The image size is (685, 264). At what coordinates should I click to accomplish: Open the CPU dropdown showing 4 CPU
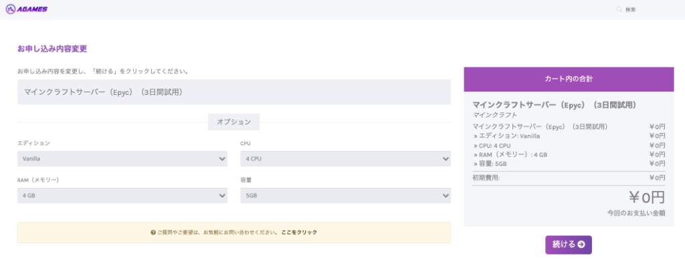346,159
